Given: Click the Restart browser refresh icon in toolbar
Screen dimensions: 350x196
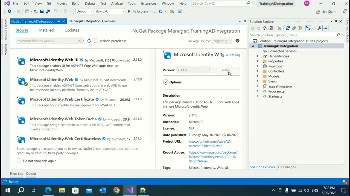Looking at the screenshot, I should point(161,11).
